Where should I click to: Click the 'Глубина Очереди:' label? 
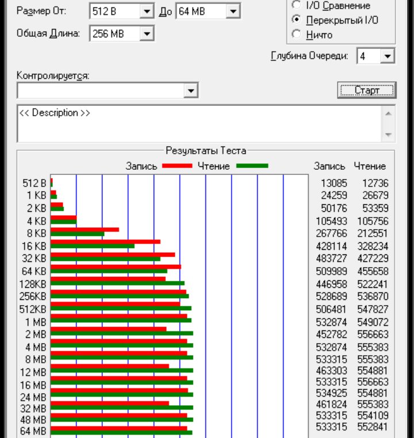[310, 56]
